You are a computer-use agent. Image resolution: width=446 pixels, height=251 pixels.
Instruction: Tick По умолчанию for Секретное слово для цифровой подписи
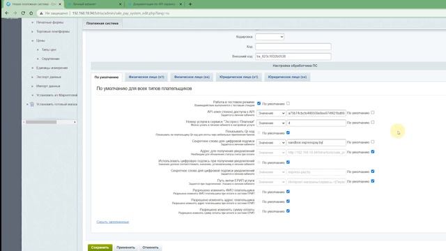pos(373,142)
